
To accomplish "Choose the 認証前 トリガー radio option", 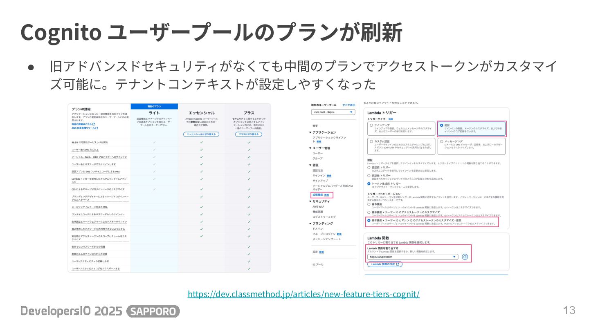I will [369, 167].
